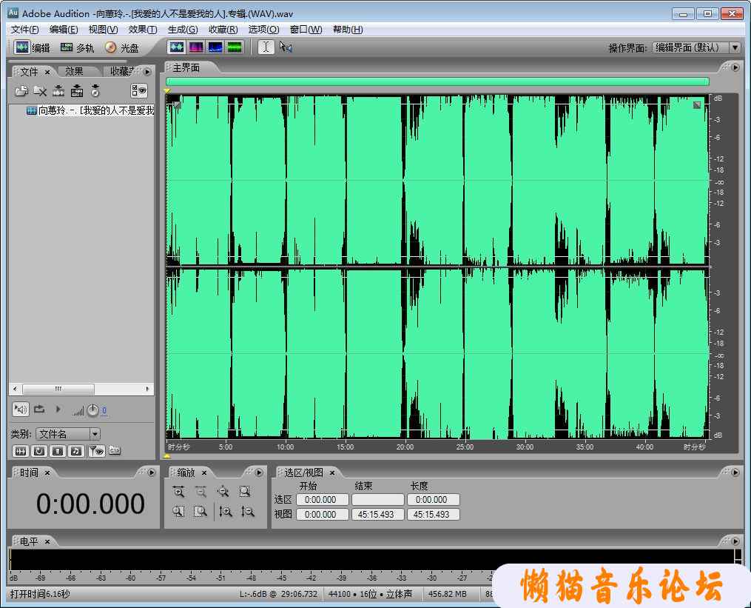Switch to CD (光盘) view
This screenshot has width=751, height=608.
[121, 47]
